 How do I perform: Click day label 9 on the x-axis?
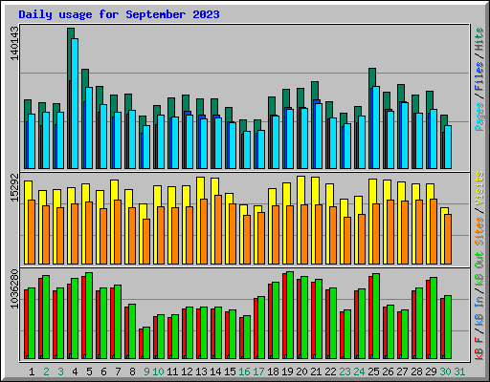[x=146, y=371]
